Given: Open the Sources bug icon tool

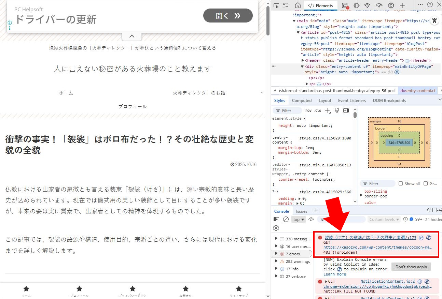Looking at the screenshot, I should click(x=356, y=5).
